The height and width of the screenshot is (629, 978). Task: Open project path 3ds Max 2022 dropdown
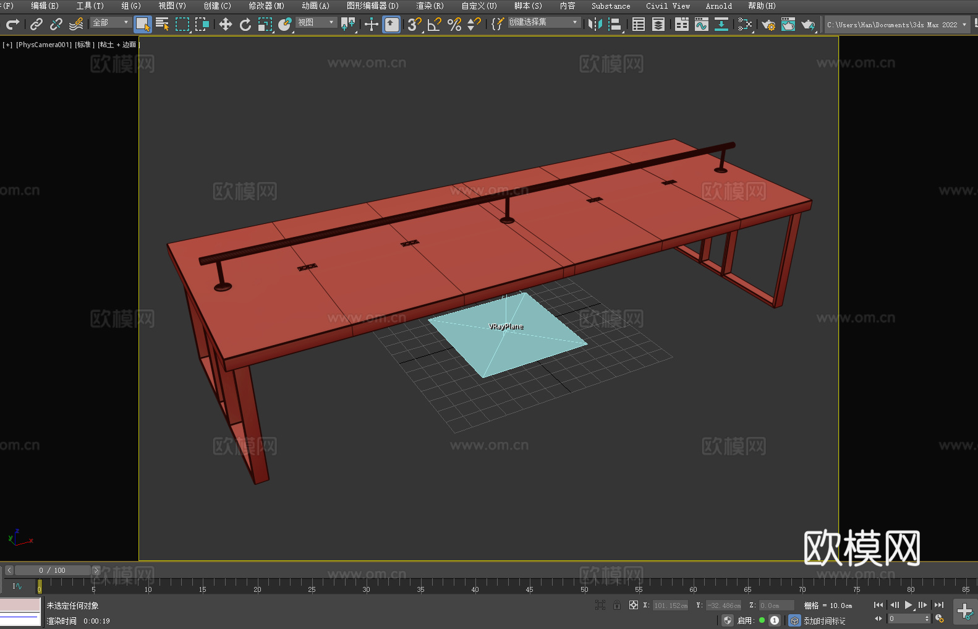click(897, 25)
